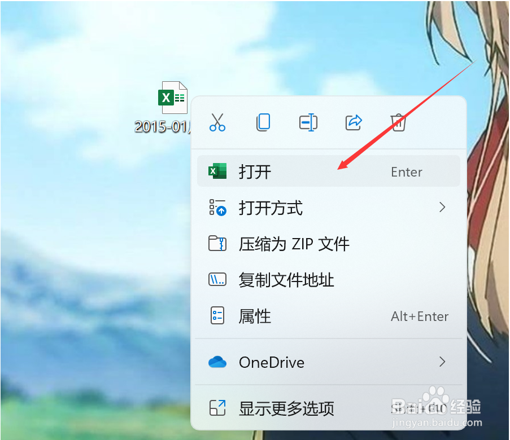The height and width of the screenshot is (440, 510).
Task: Open the OneDrive submenu entry
Action: click(x=329, y=362)
